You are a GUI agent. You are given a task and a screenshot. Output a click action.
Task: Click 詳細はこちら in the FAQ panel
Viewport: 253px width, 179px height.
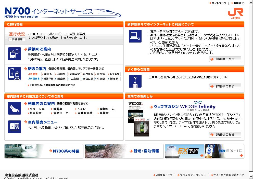tap(225, 86)
